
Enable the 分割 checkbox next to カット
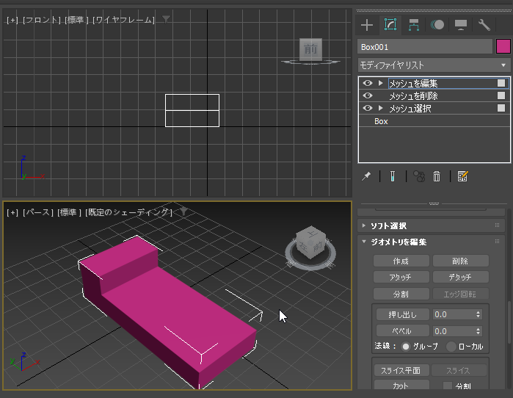(447, 386)
